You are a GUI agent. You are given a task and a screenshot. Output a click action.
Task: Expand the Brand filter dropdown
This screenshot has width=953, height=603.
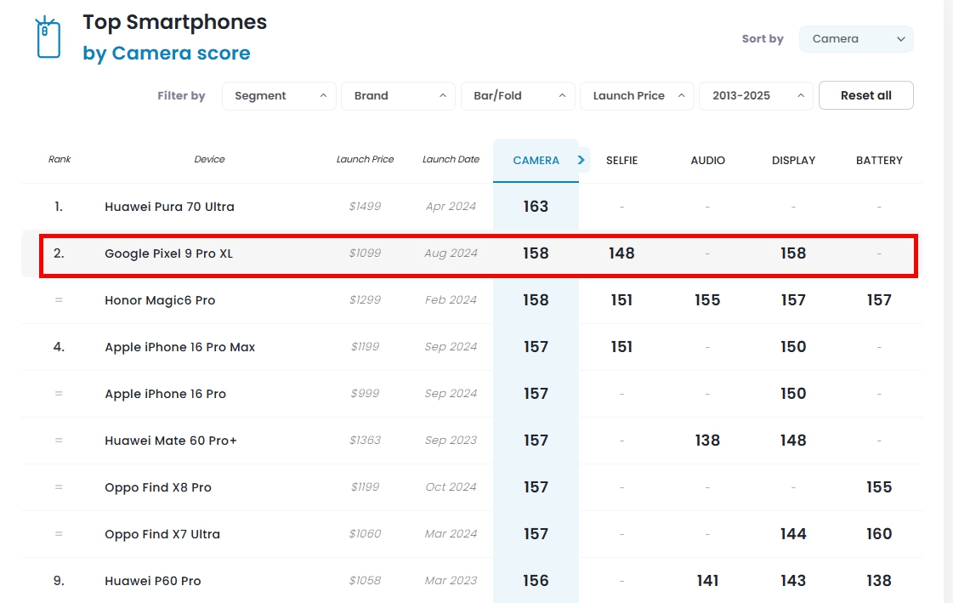[398, 96]
